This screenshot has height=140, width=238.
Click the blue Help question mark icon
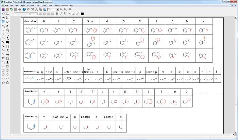coord(24,9)
